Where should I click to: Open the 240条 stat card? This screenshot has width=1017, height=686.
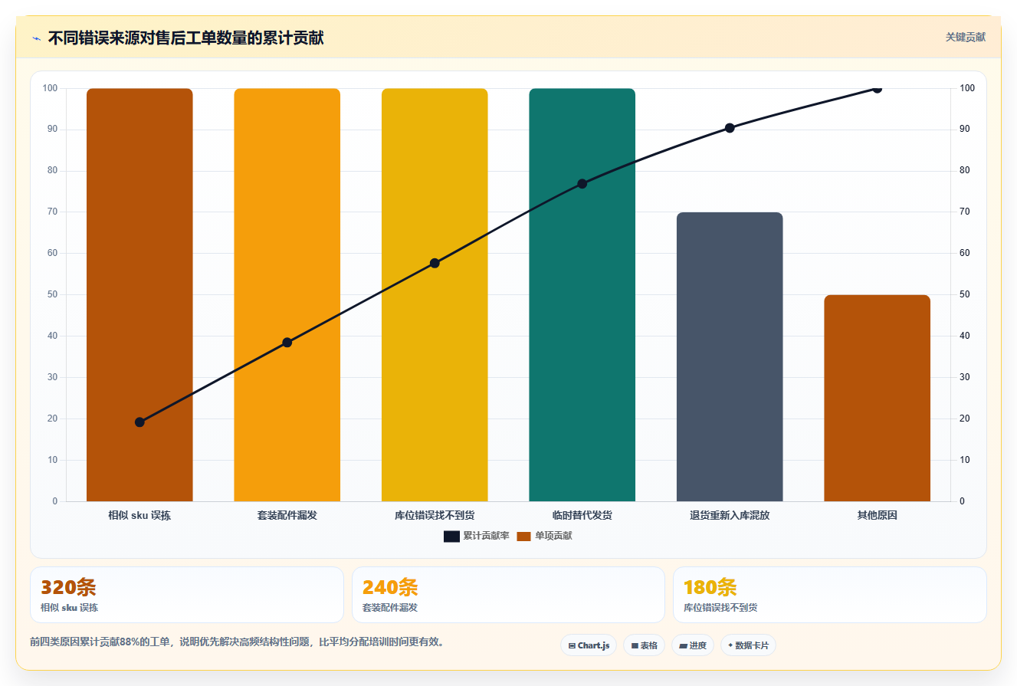(x=508, y=595)
